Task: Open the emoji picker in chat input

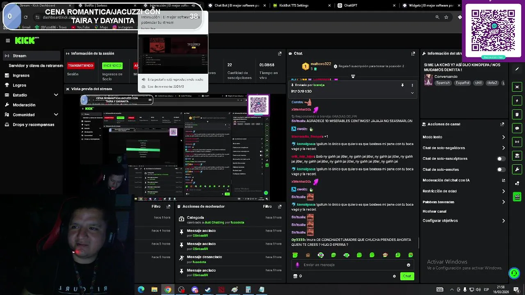Action: [x=409, y=265]
